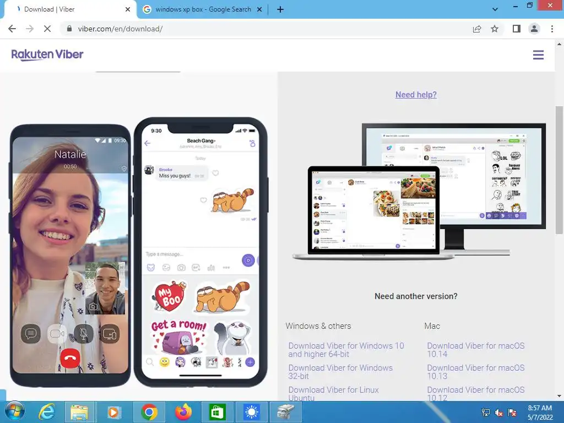Open the network tray icon

pyautogui.click(x=486, y=413)
